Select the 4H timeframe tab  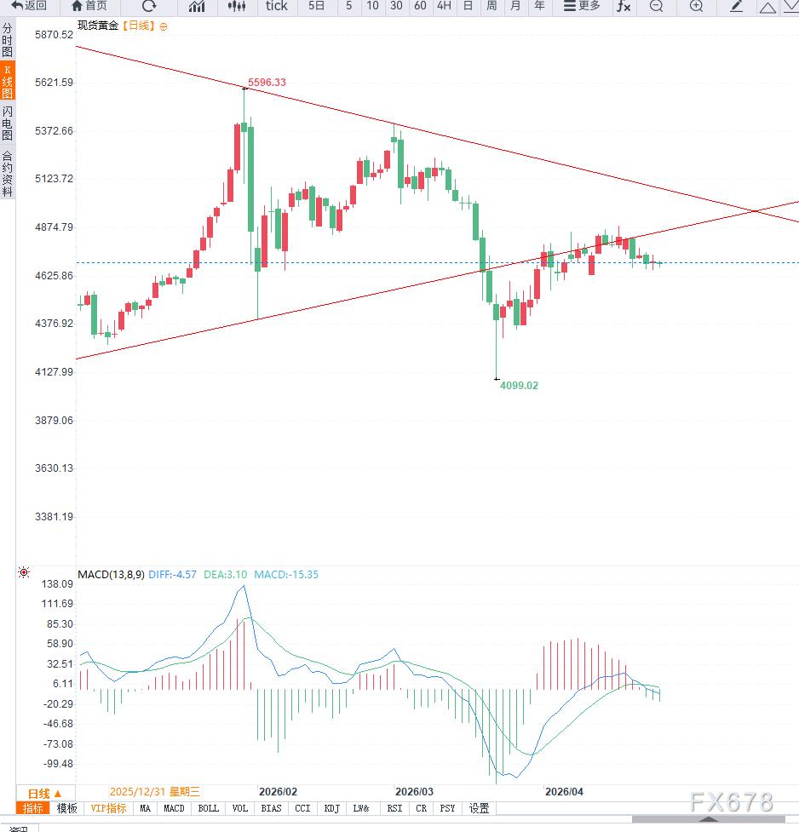click(444, 6)
